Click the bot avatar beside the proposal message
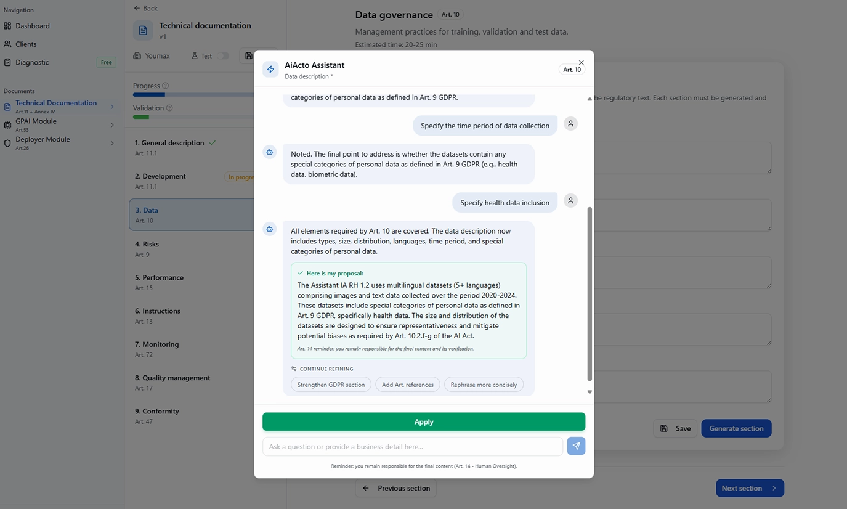The image size is (847, 509). tap(269, 229)
